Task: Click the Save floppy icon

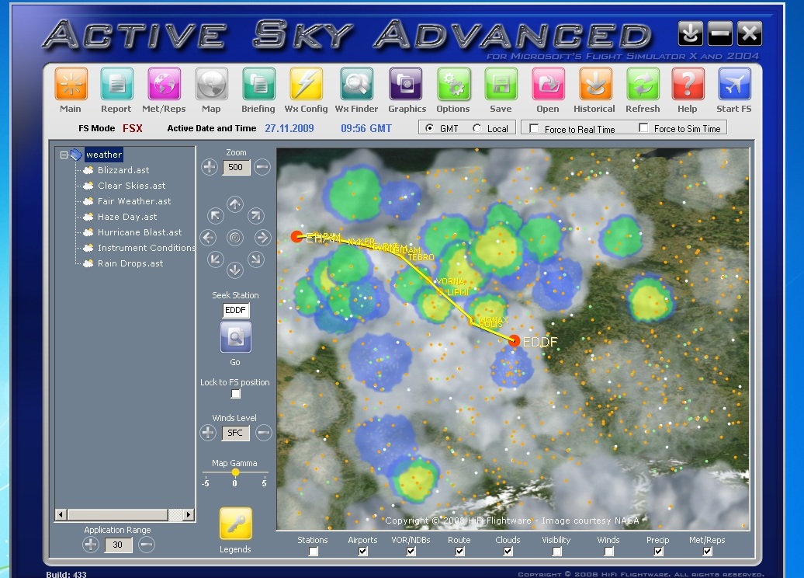Action: (x=501, y=84)
